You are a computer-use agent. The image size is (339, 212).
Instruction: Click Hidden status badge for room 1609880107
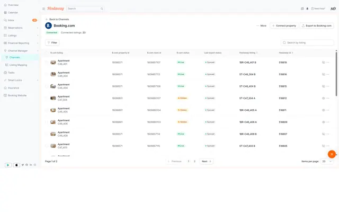tap(182, 98)
